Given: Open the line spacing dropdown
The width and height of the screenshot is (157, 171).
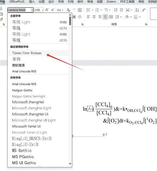Looking at the screenshot, I should click(121, 17).
